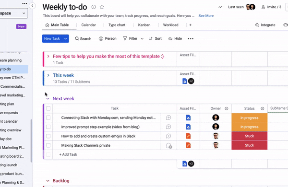Open the Filter dropdown arrow
288x187 pixels.
(142, 39)
